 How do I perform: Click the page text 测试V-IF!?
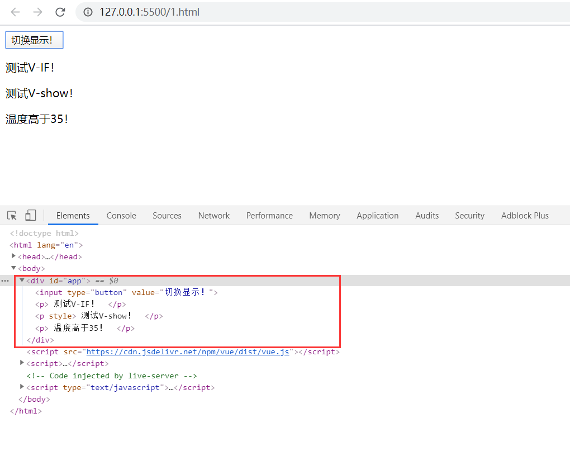[x=30, y=68]
